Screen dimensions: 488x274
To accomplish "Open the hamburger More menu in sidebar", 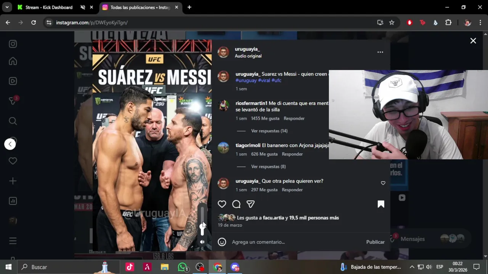I will pyautogui.click(x=13, y=241).
